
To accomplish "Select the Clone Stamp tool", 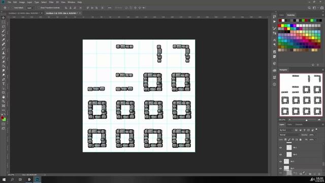I will point(4,53).
